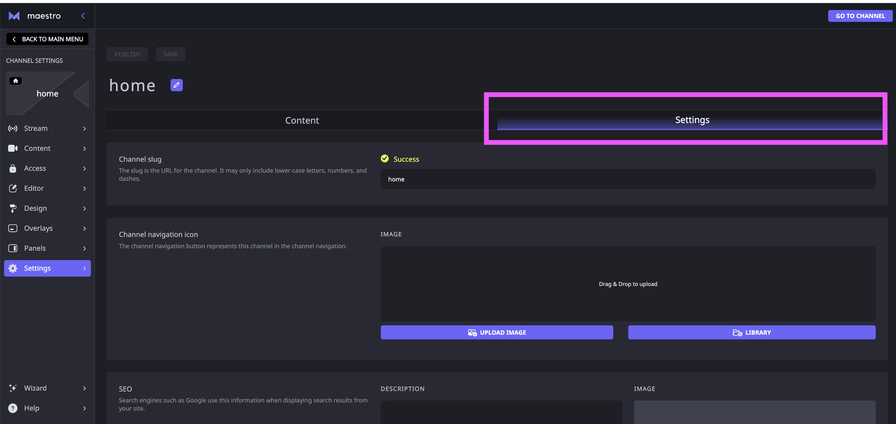Click the pencil edit icon beside home title
The image size is (896, 424).
[176, 85]
